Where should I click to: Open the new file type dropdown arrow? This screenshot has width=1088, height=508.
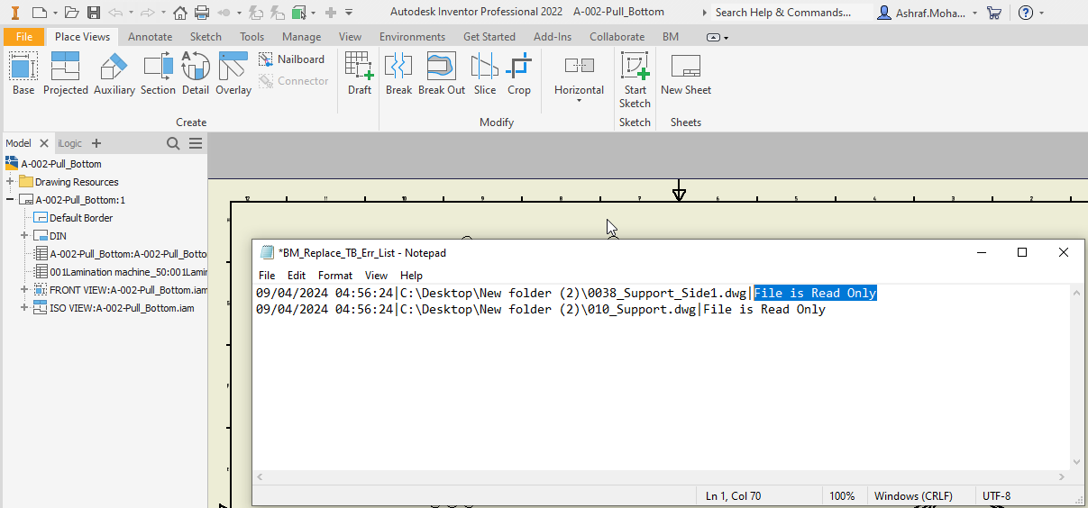tap(55, 13)
